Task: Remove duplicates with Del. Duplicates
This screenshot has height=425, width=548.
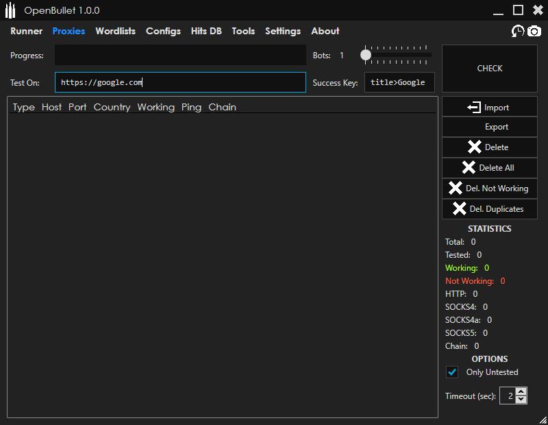Action: [x=489, y=209]
